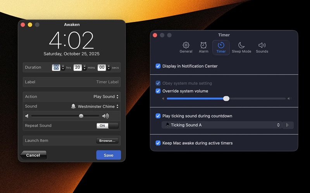Turn off the Repeat Sound switch
310x193 pixels.
point(108,126)
